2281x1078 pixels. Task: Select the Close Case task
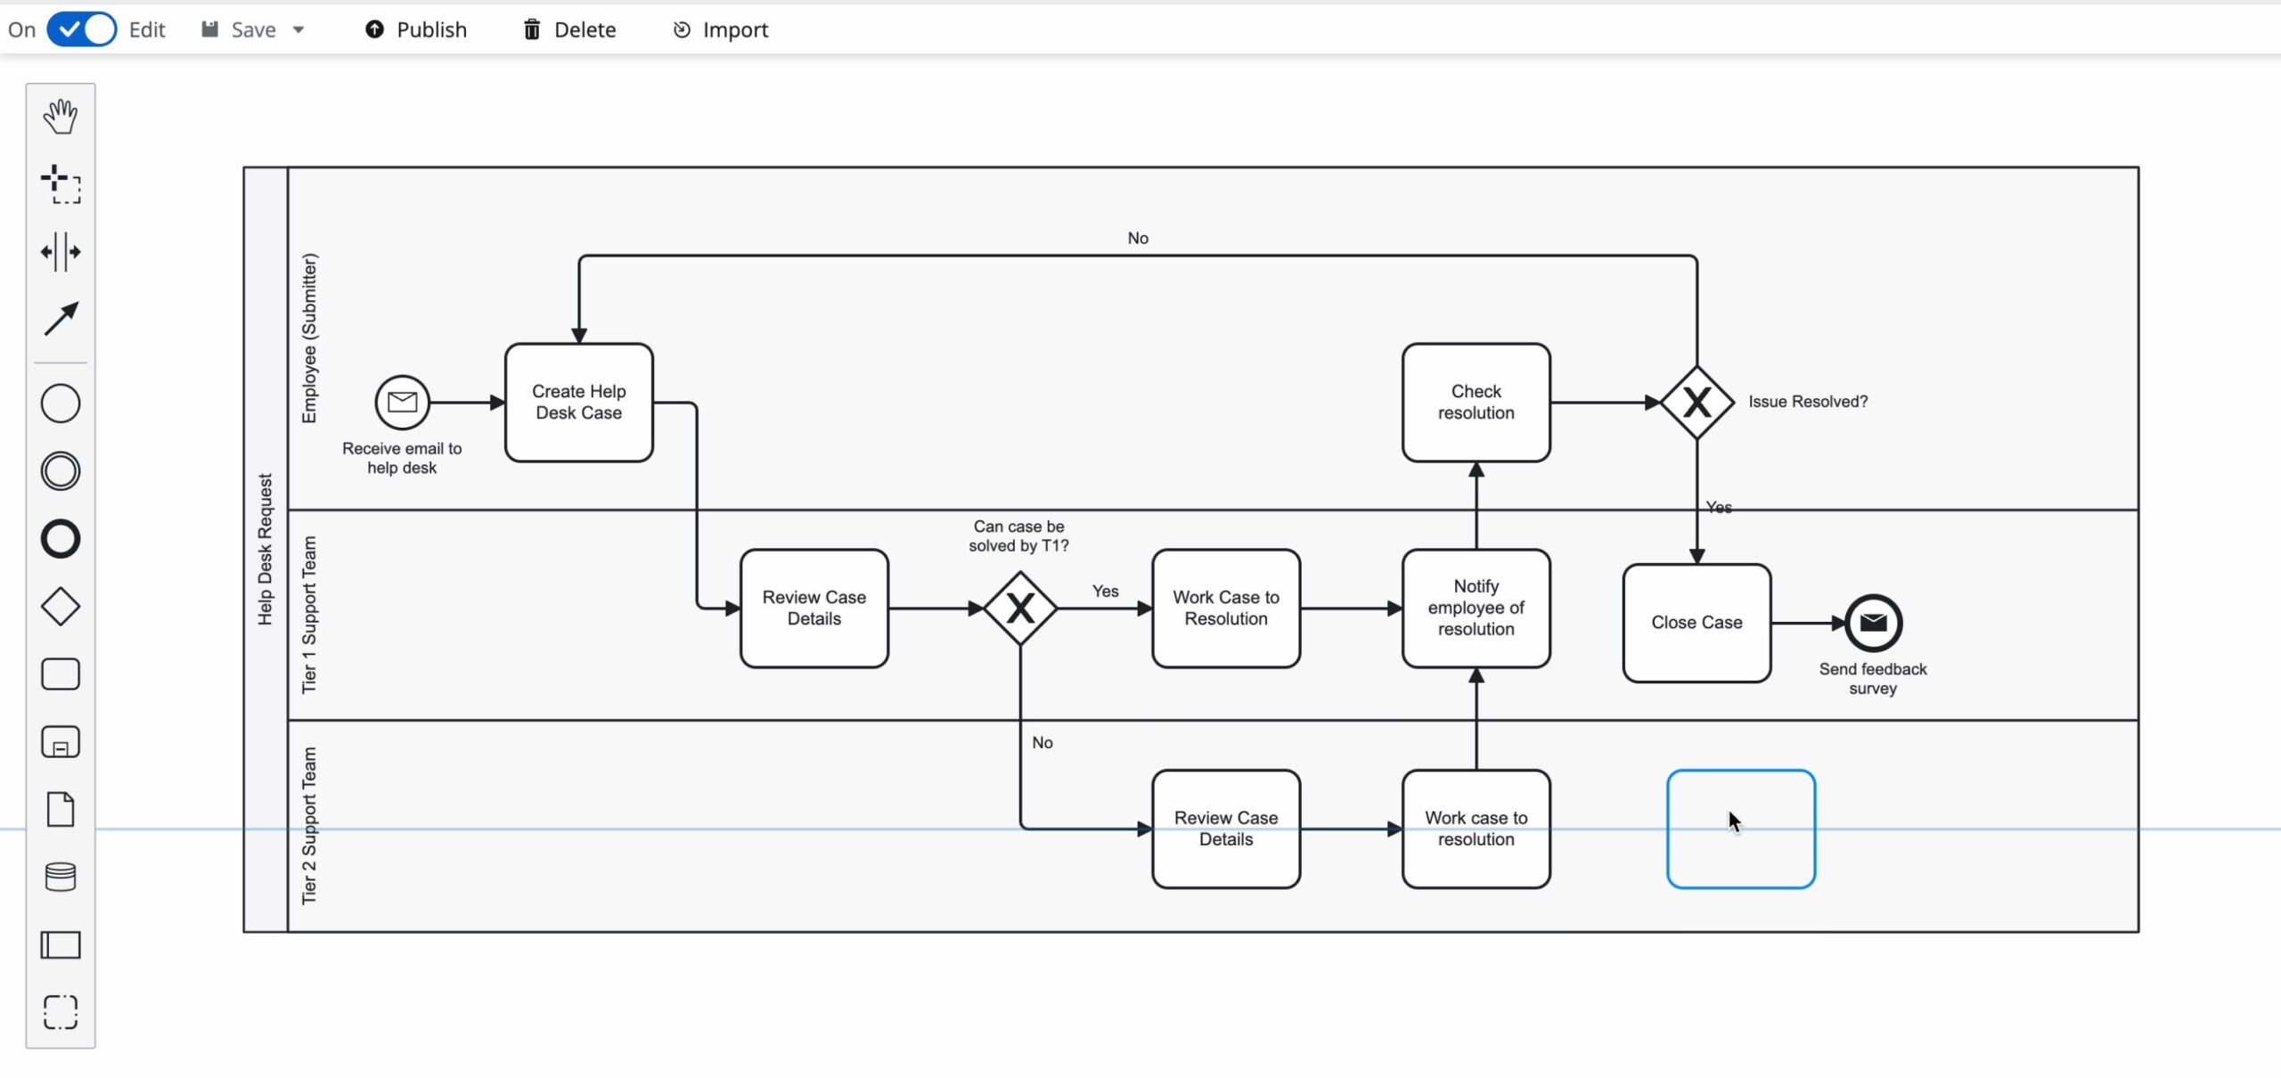pyautogui.click(x=1696, y=623)
